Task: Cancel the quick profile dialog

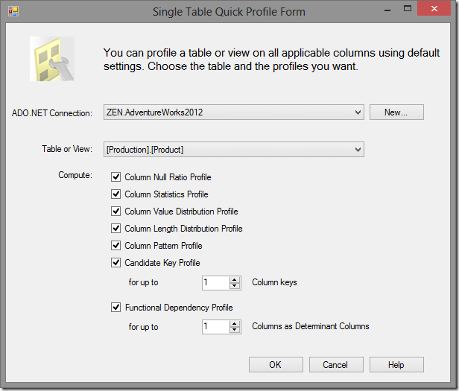Action: (335, 365)
